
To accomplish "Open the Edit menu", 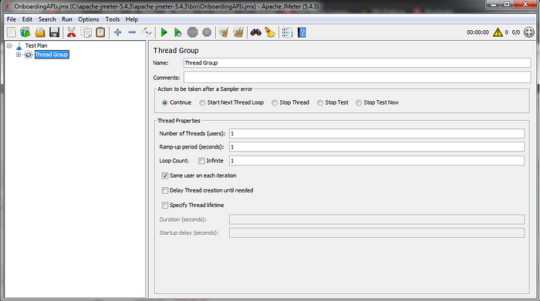I will coord(27,19).
